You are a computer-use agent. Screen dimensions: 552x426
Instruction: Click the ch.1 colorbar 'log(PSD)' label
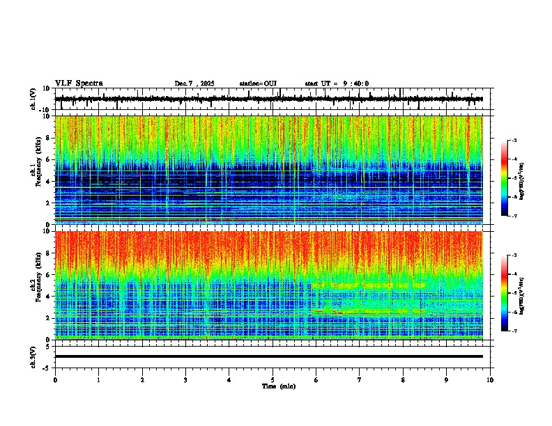521,182
